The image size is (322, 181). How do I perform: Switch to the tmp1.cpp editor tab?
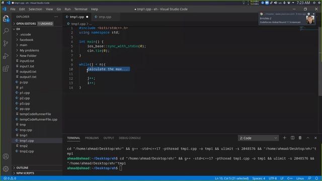pyautogui.click(x=77, y=17)
